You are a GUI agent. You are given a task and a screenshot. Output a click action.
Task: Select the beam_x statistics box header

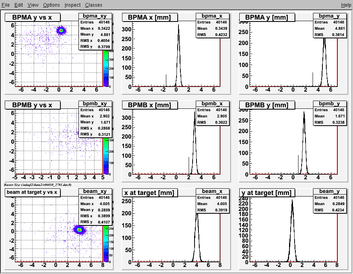pyautogui.click(x=212, y=191)
